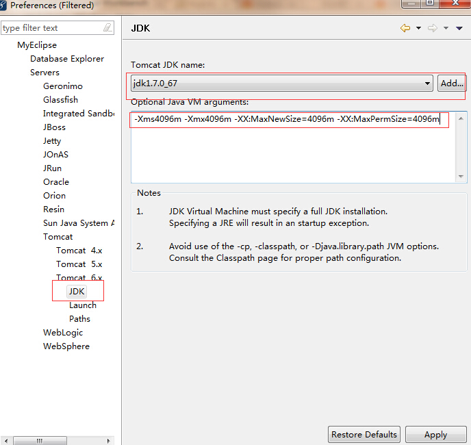Screen dimensions: 471x445
Task: Click the VM arguments scroll down arrow
Action: tap(461, 177)
